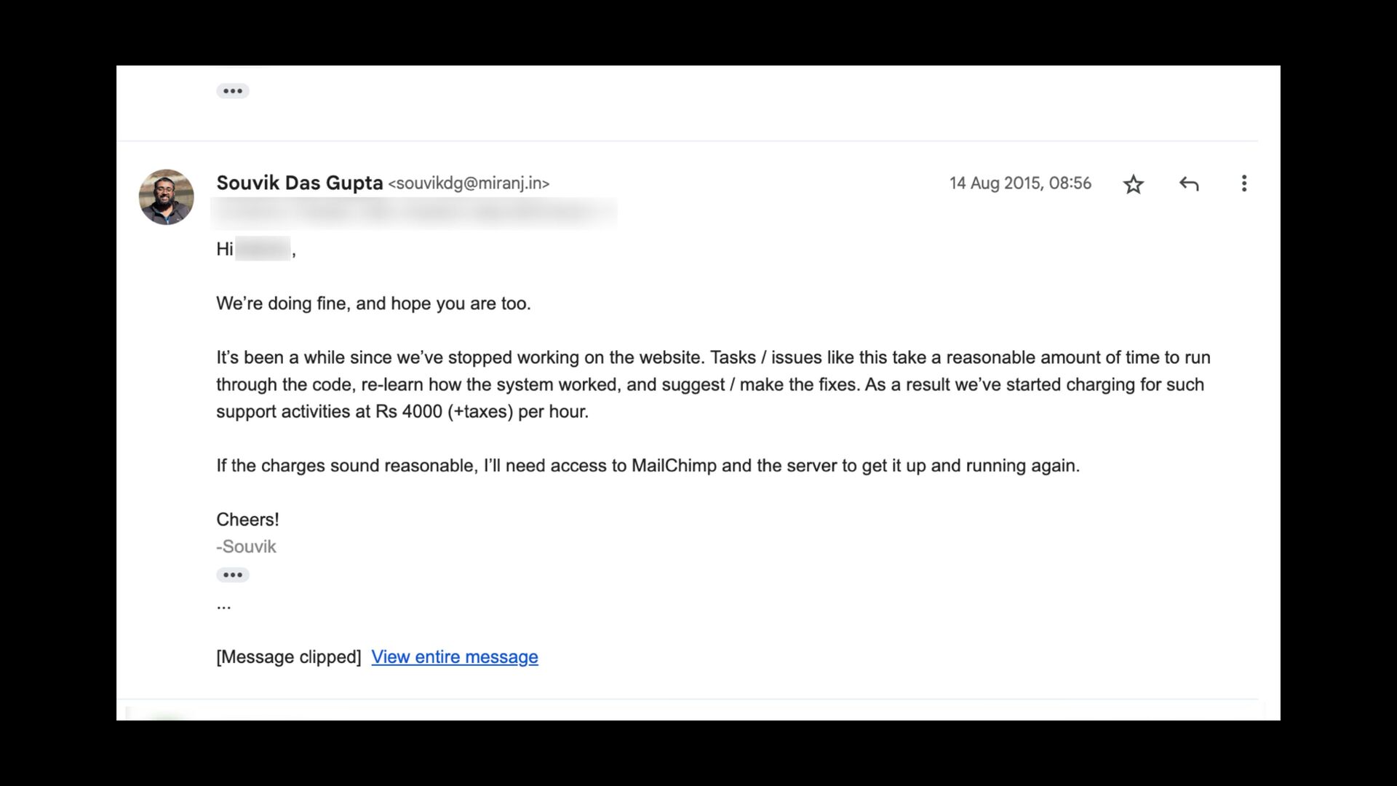Click the "We're doing fine" sentence
Viewport: 1397px width, 786px height.
[x=373, y=303]
